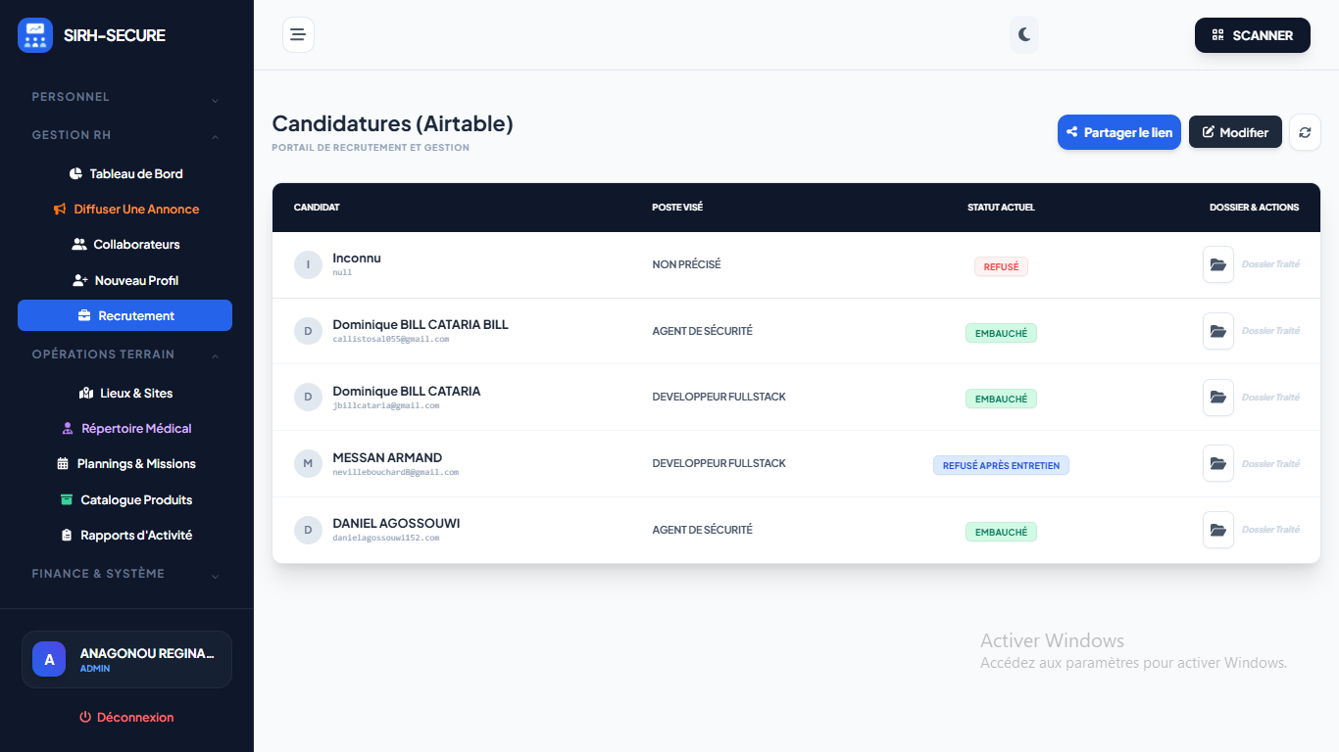1339x752 pixels.
Task: Open the Tableau de Bord dashboard icon
Action: (75, 173)
